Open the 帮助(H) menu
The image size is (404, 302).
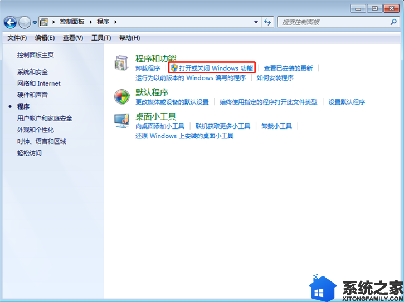[130, 38]
